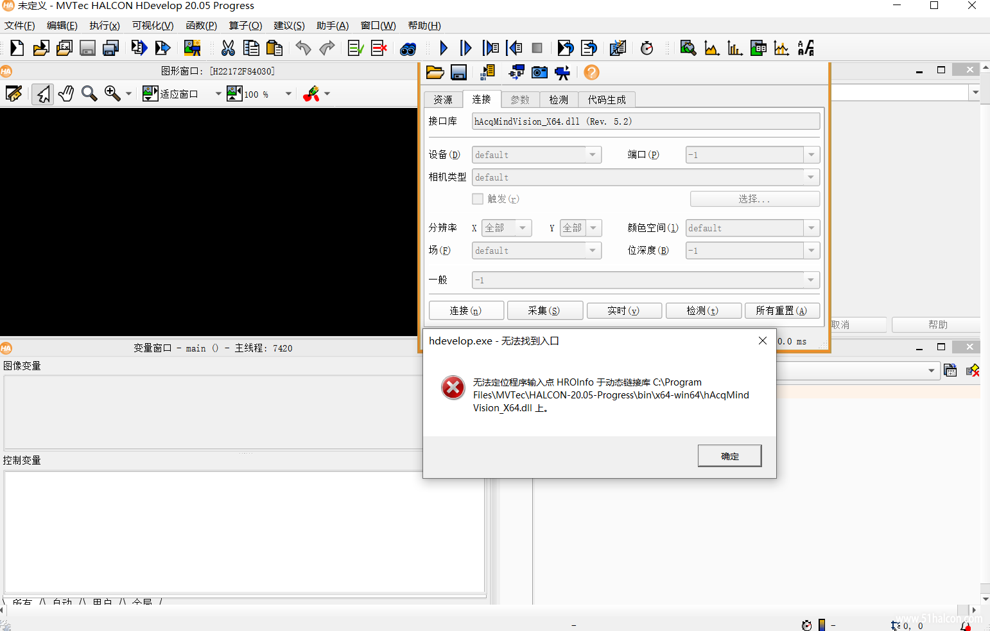The image size is (990, 631).
Task: Click the stopwatch Profiler icon
Action: pos(647,48)
